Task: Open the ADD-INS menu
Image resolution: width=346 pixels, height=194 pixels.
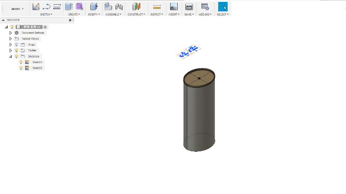Action: [x=205, y=14]
